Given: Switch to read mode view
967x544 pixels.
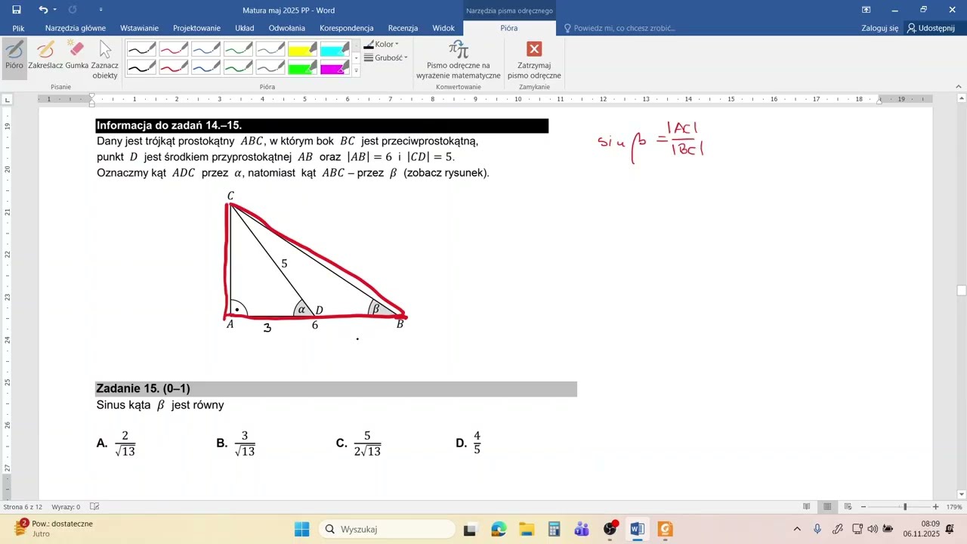Looking at the screenshot, I should coord(807,507).
